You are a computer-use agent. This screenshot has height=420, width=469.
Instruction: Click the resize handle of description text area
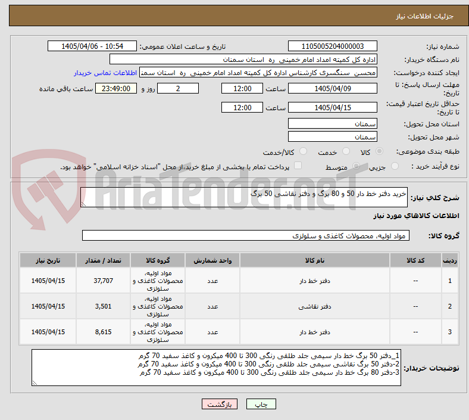click(x=83, y=204)
